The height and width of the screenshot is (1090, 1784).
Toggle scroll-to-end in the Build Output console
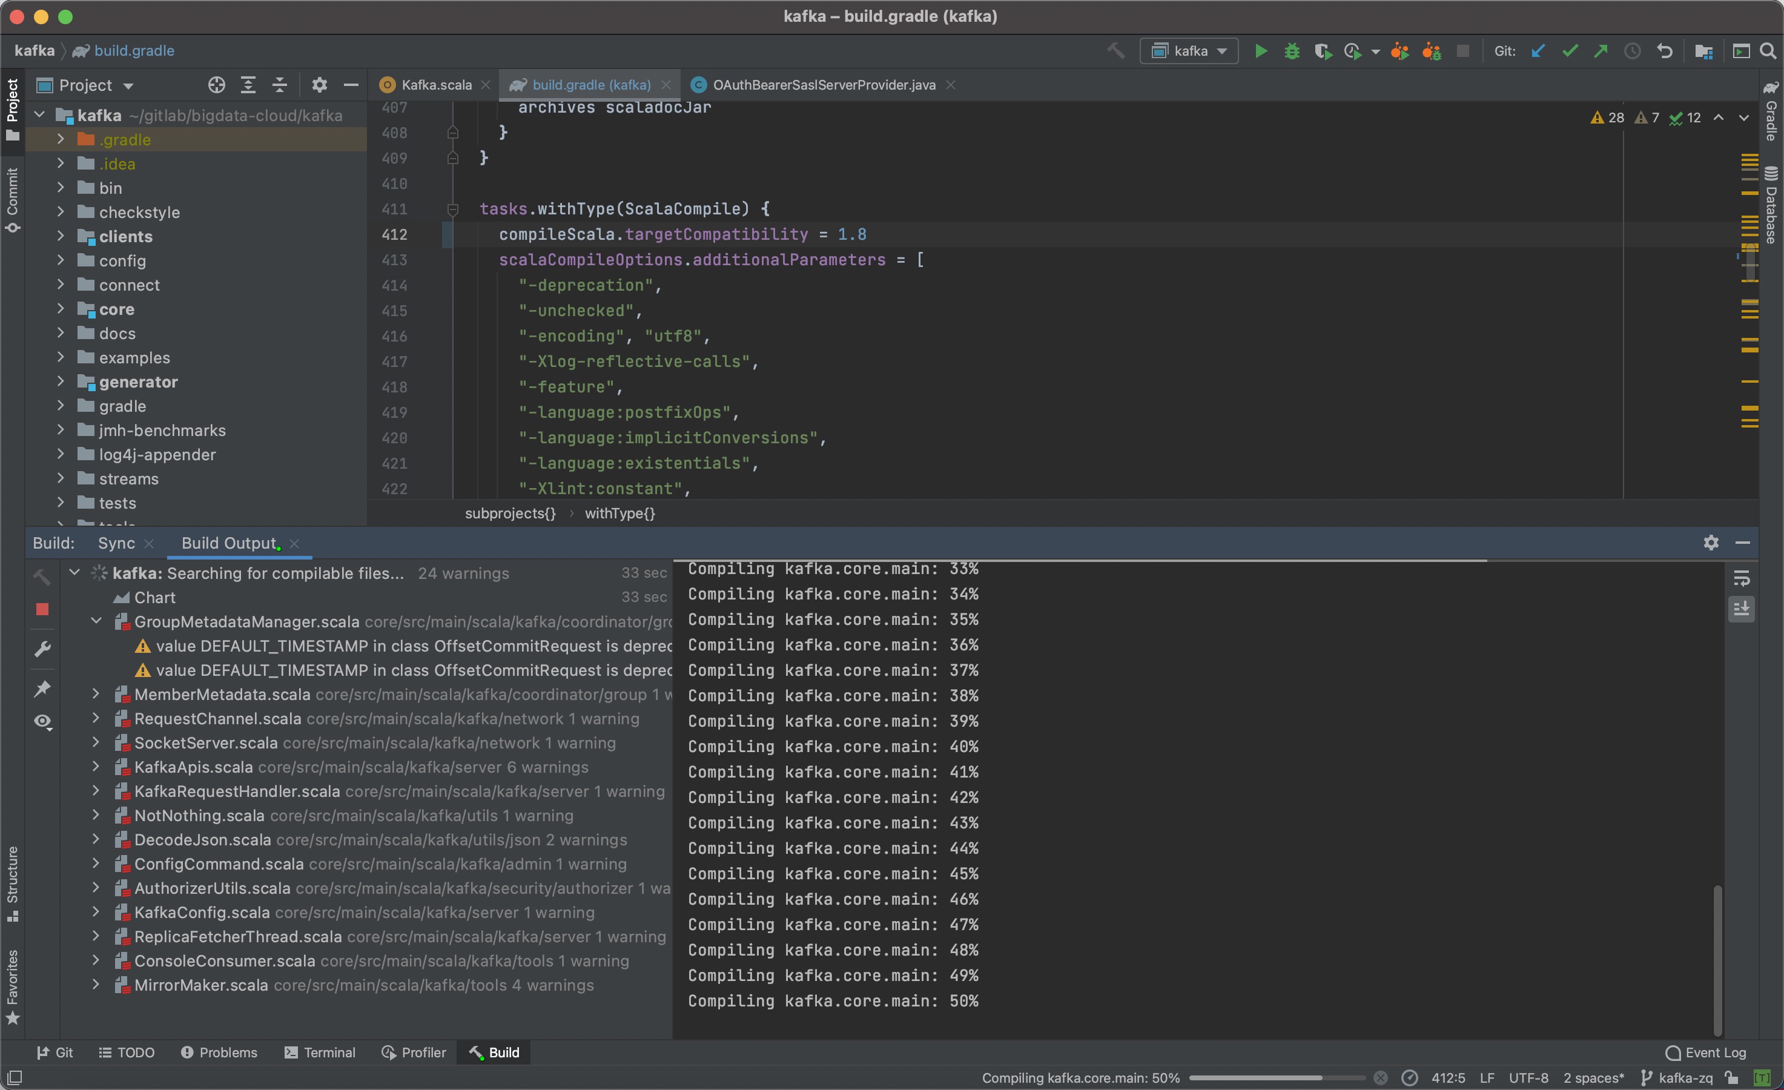coord(1743,609)
